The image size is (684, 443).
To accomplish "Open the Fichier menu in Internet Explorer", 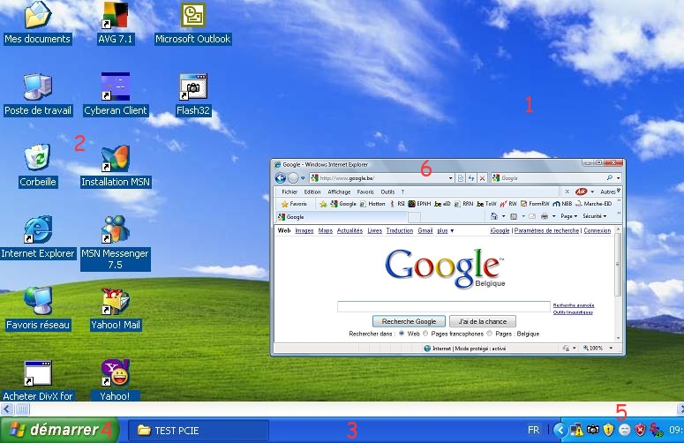I will click(289, 191).
